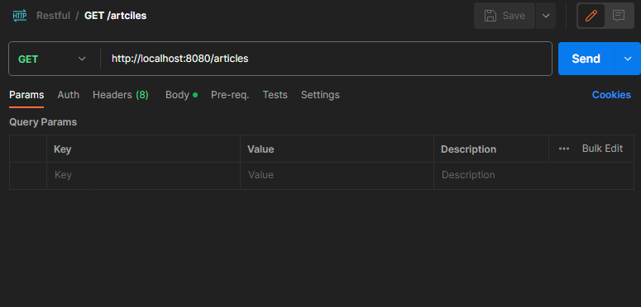Click the empty Value cell in query params

point(337,175)
